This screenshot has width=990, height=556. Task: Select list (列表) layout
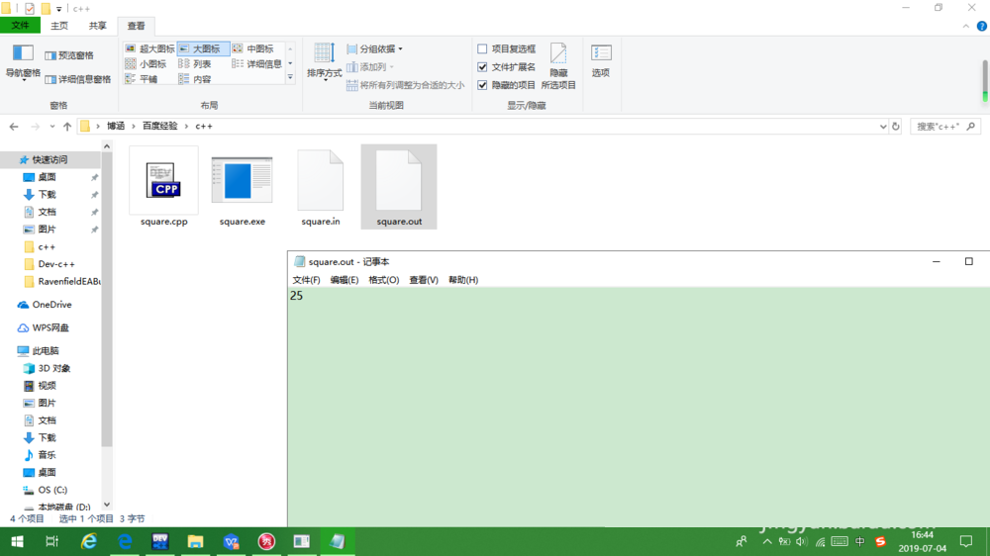pos(195,63)
